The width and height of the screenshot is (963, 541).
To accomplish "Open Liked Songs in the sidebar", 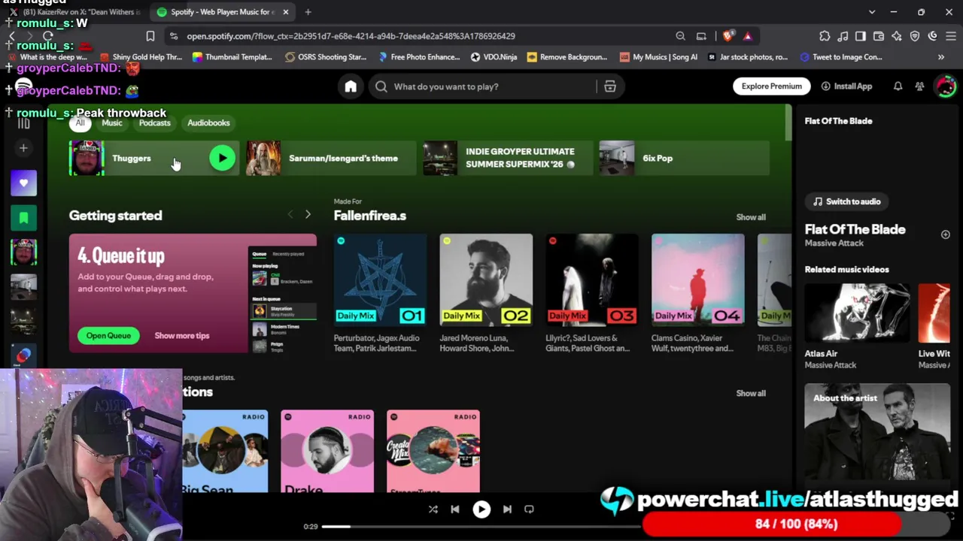I will (23, 183).
